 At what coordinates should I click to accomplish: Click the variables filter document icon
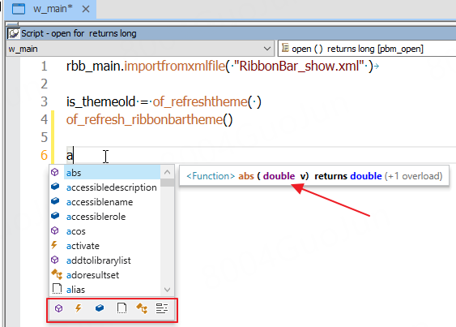click(x=121, y=308)
